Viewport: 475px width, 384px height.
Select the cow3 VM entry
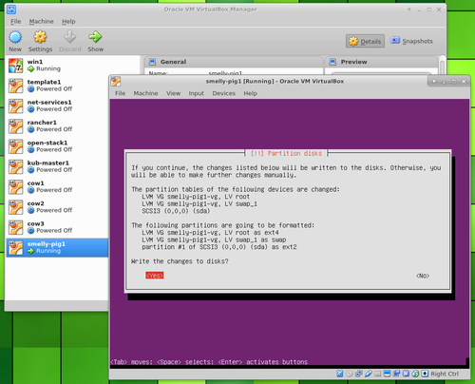point(57,227)
